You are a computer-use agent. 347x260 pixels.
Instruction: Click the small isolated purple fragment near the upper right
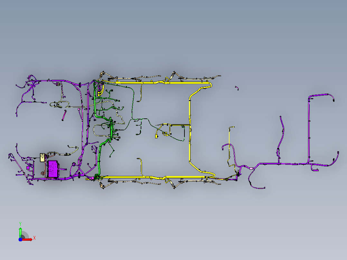point(237,88)
